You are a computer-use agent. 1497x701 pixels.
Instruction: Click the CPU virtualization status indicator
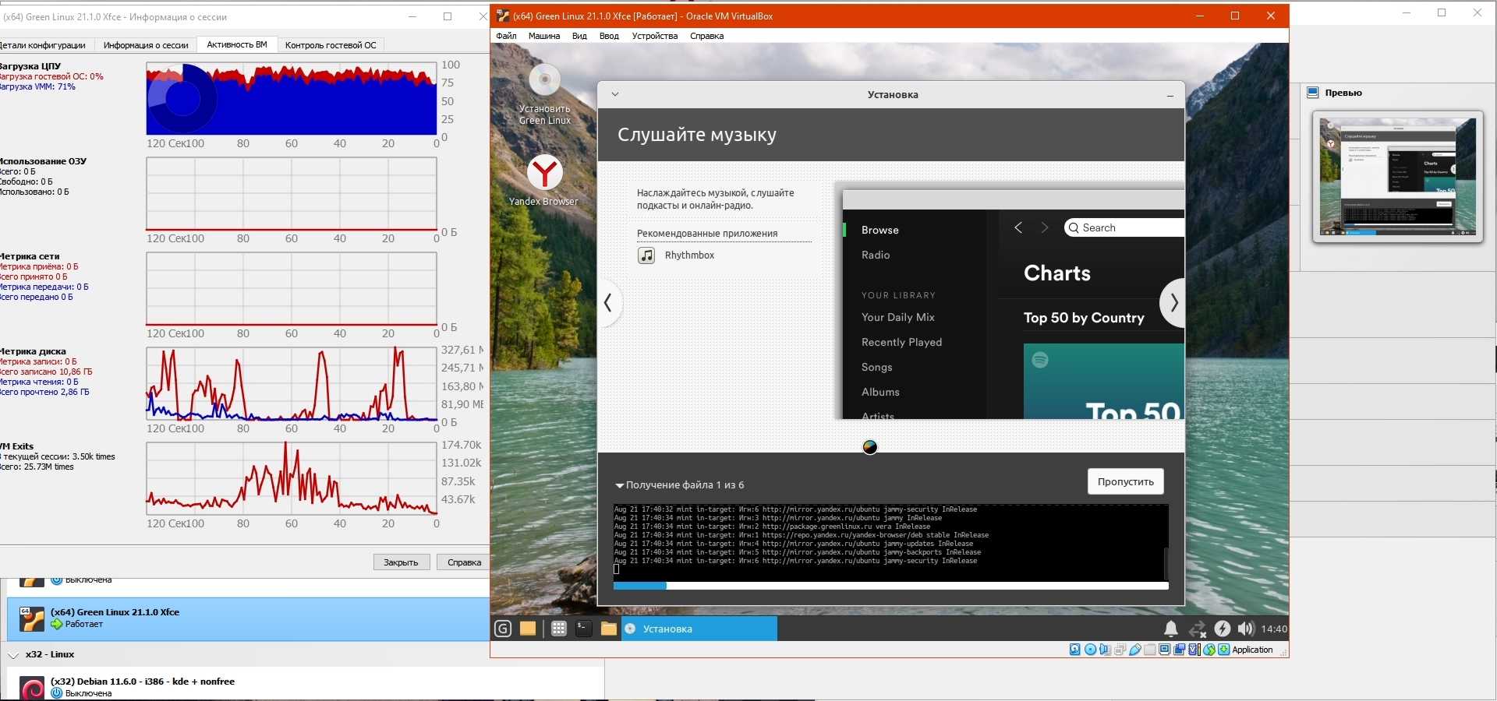pyautogui.click(x=1194, y=650)
